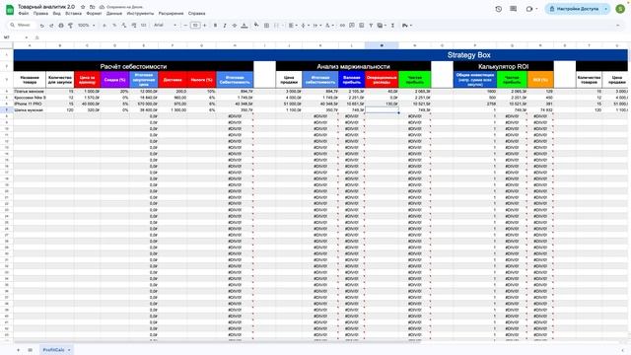Open the all sheets list button
Viewport: 631px width, 355px height.
pyautogui.click(x=31, y=350)
